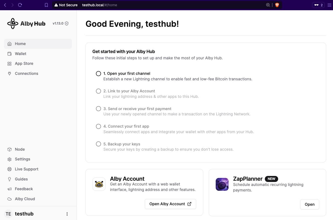Click the browser address bar URL

click(x=99, y=5)
